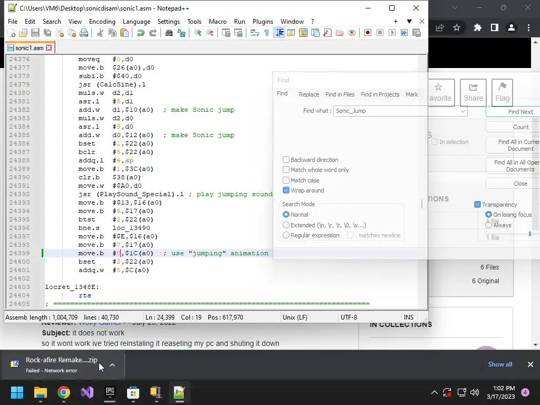The height and width of the screenshot is (405, 540).
Task: Switch to the Mark tab
Action: pos(411,94)
